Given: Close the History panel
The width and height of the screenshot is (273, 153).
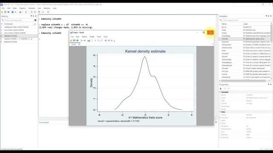Looking at the screenshot, I should [36, 16].
